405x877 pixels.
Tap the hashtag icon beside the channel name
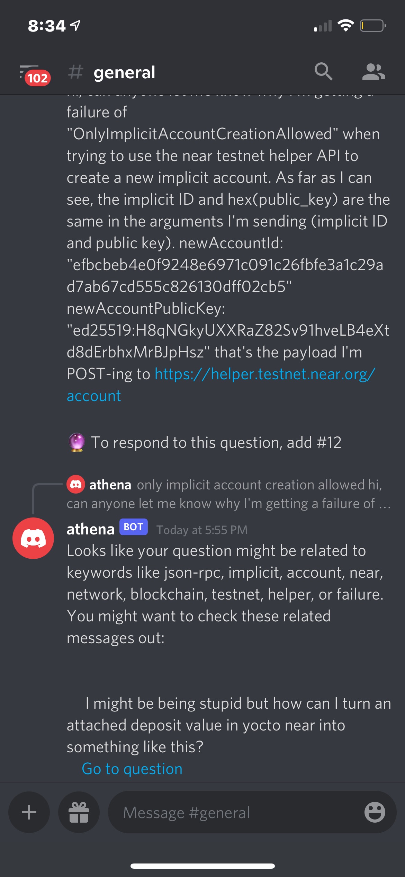click(x=76, y=72)
